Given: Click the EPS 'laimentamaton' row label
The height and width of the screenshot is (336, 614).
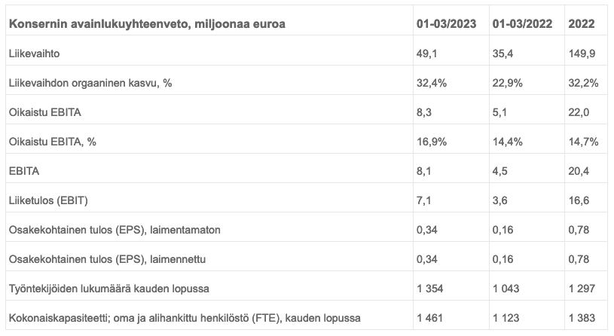Looking at the screenshot, I should click(114, 230).
